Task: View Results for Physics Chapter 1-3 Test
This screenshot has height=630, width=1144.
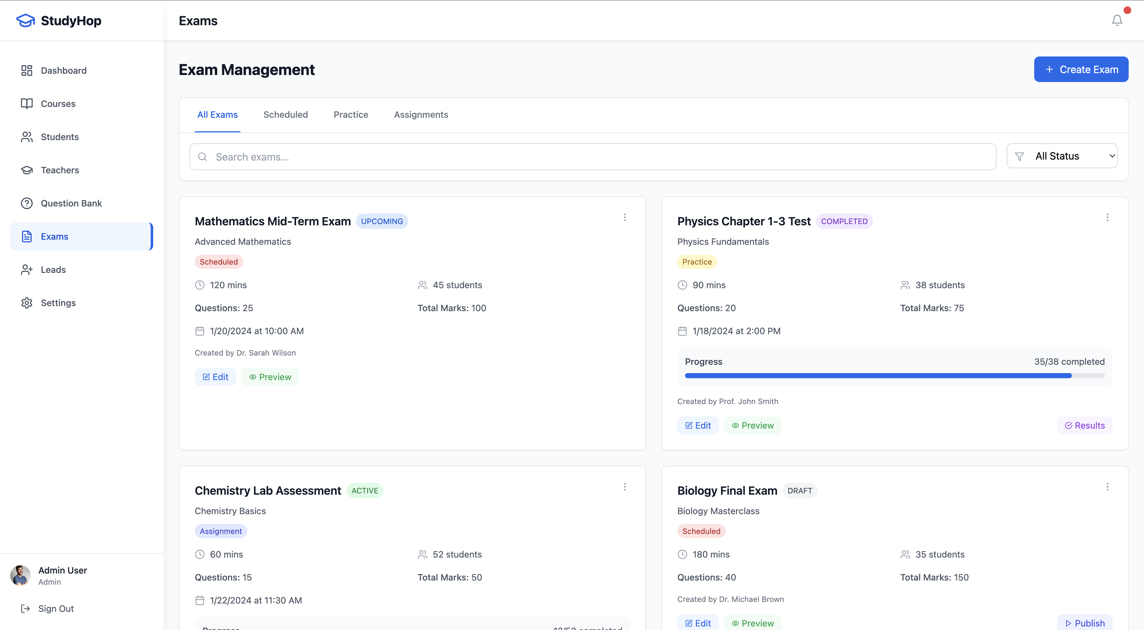Action: (1085, 425)
